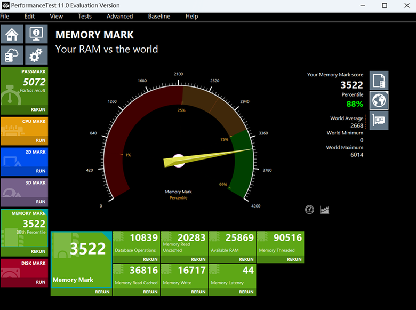Run the Disk Mark test
Screen dimensions: 416x310
coord(41,282)
